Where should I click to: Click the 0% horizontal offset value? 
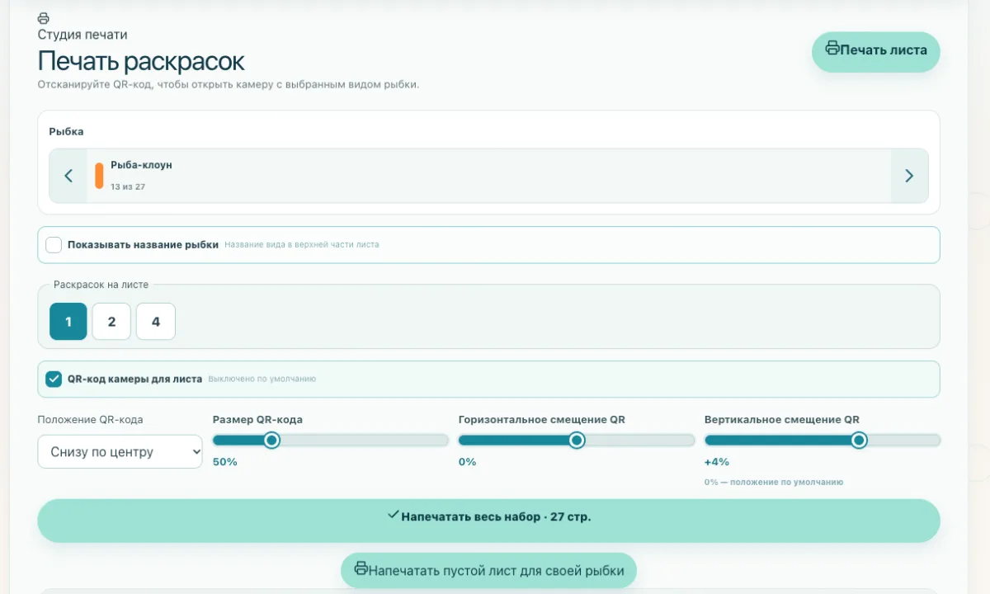(x=467, y=462)
